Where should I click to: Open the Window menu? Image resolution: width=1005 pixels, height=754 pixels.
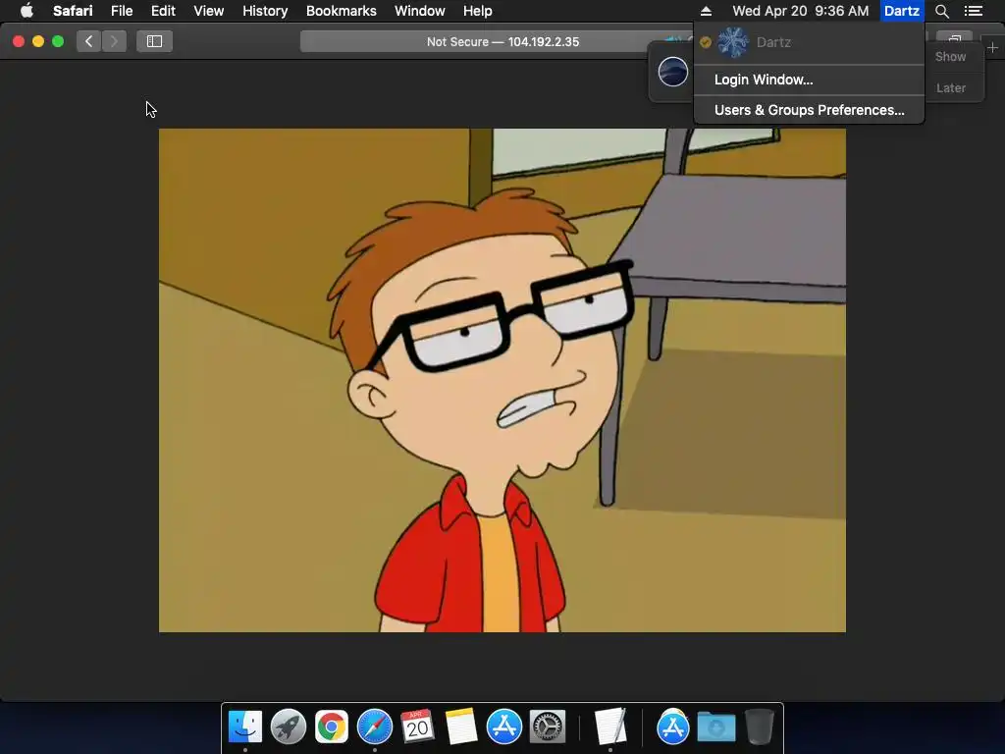(420, 11)
